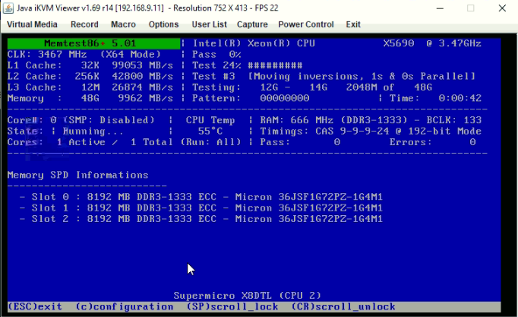This screenshot has height=317, width=518.
Task: Click the Test 24% progress hash bar
Action: 275,65
